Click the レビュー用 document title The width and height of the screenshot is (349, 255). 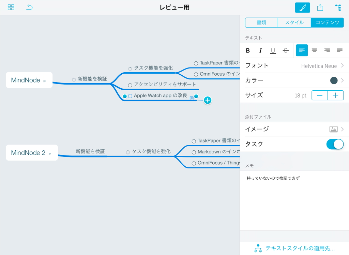pyautogui.click(x=174, y=7)
